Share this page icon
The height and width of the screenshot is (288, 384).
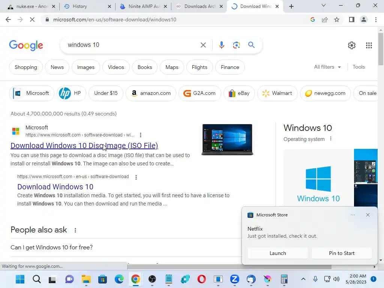pos(325,19)
